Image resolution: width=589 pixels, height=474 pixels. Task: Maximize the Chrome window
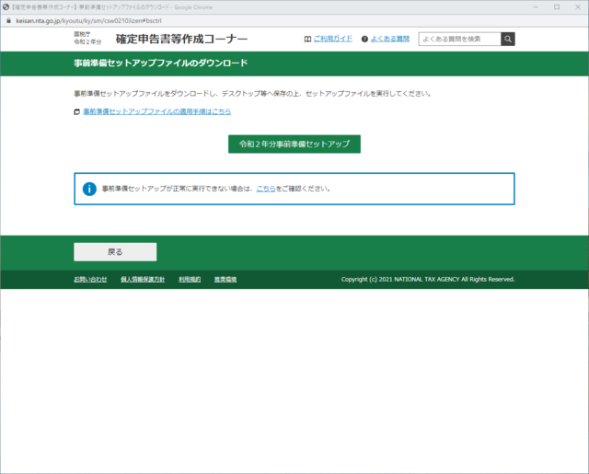click(557, 7)
